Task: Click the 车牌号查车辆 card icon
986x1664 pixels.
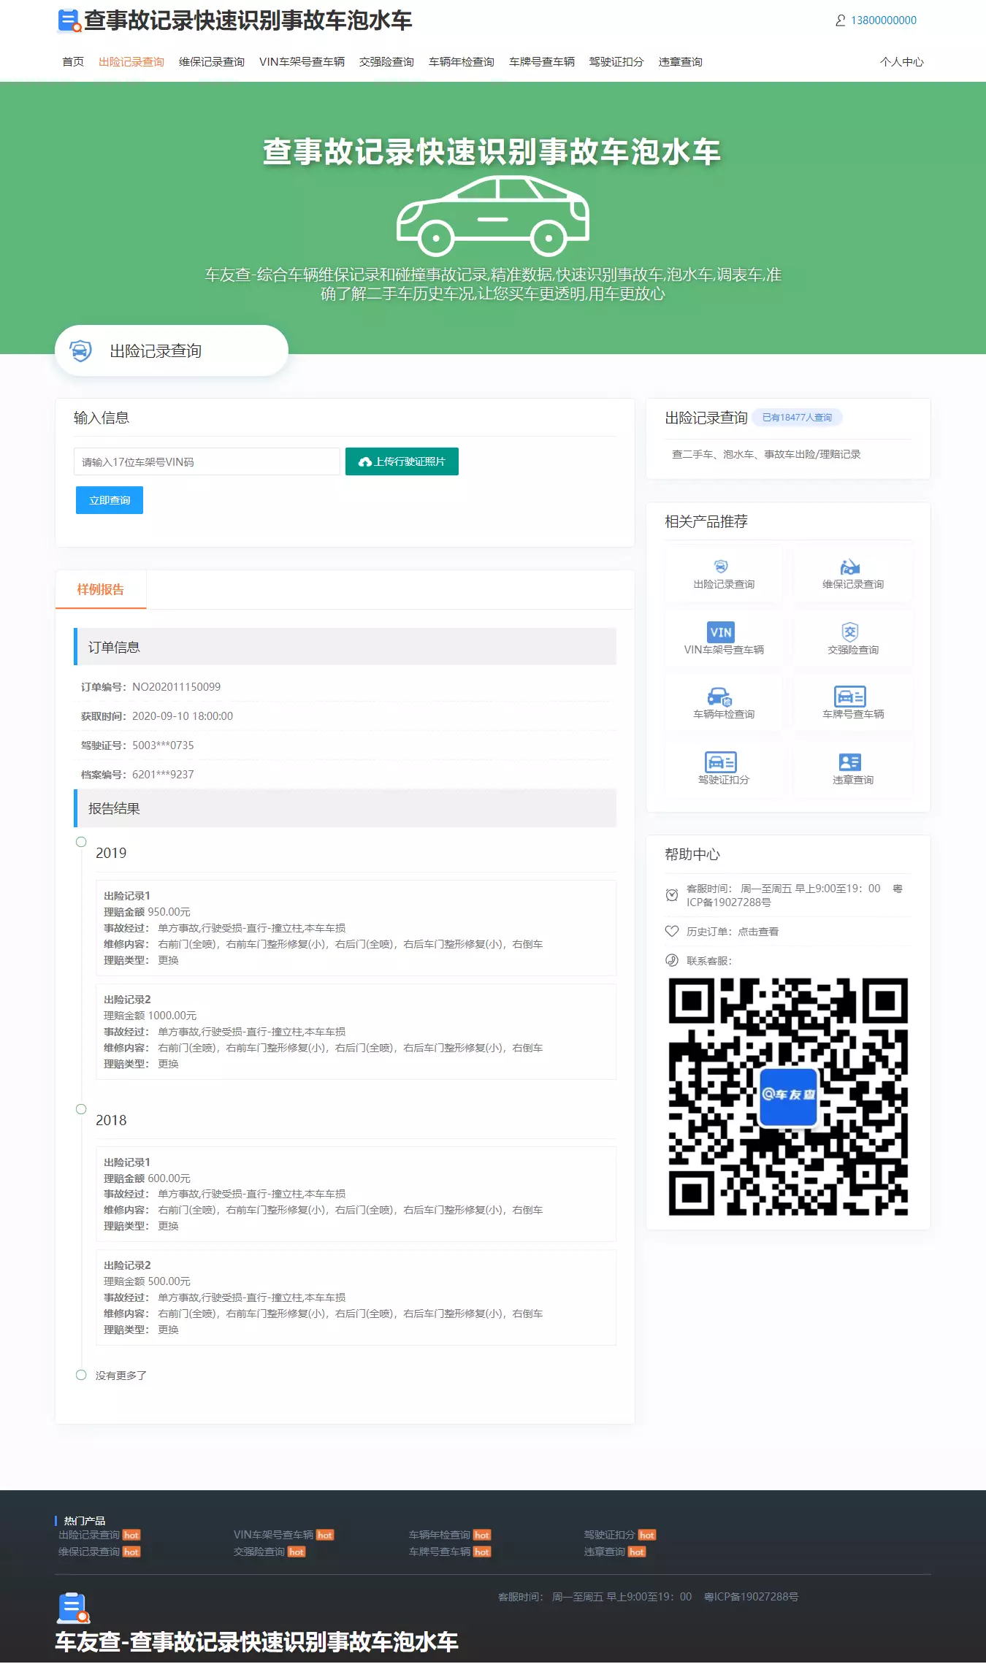Action: [850, 697]
